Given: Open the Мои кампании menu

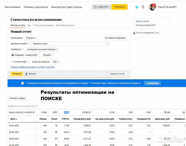Looking at the screenshot, I should (13, 7).
